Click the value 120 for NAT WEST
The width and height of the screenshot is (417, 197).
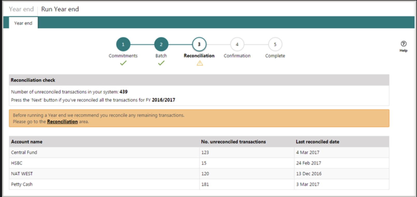(x=205, y=174)
